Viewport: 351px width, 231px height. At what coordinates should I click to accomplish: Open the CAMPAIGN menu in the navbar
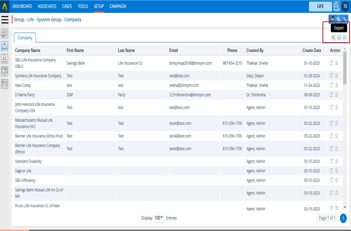tap(118, 6)
